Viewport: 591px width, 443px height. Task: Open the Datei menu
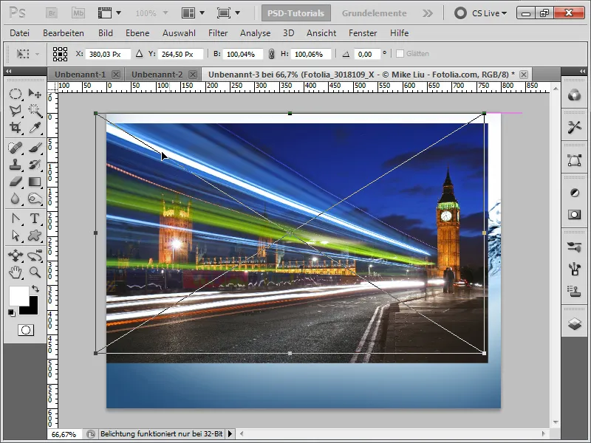click(20, 33)
